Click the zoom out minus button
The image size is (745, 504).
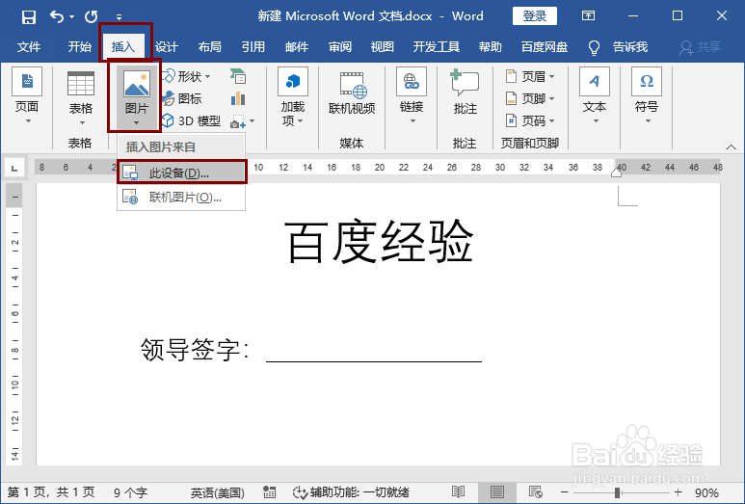565,492
